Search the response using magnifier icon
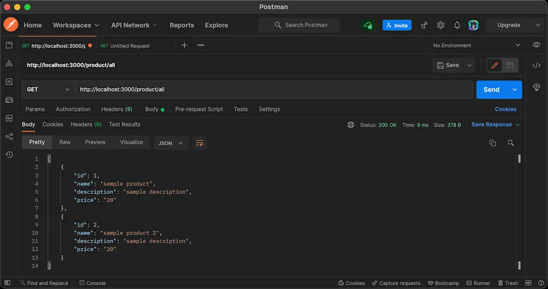 [x=511, y=143]
